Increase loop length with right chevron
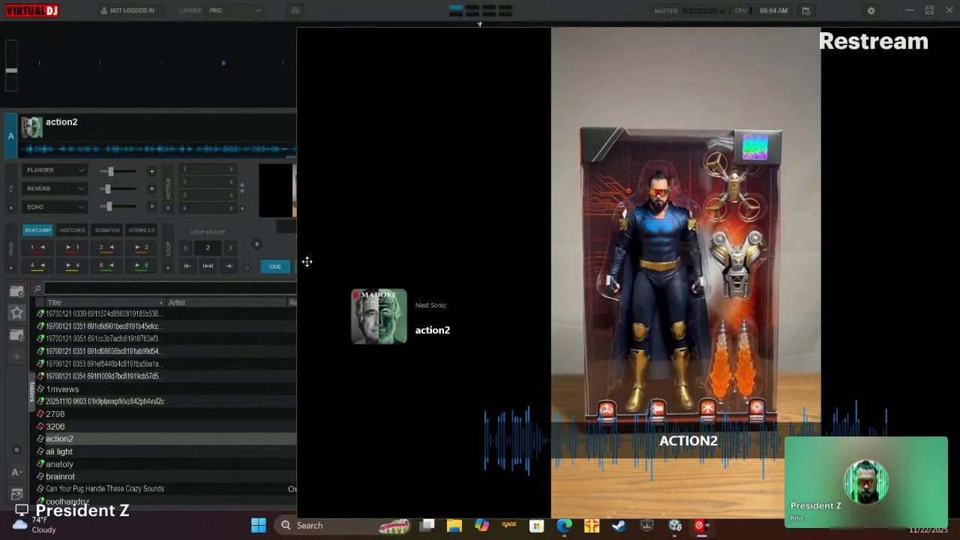Image resolution: width=960 pixels, height=540 pixels. [x=230, y=247]
